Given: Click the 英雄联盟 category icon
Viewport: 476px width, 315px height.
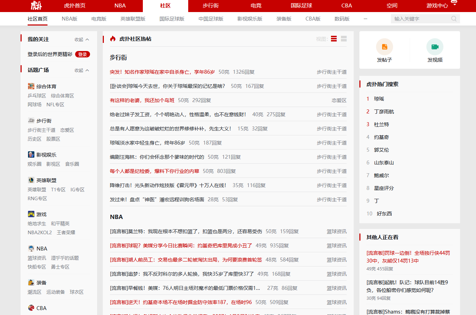Looking at the screenshot, I should click(31, 180).
